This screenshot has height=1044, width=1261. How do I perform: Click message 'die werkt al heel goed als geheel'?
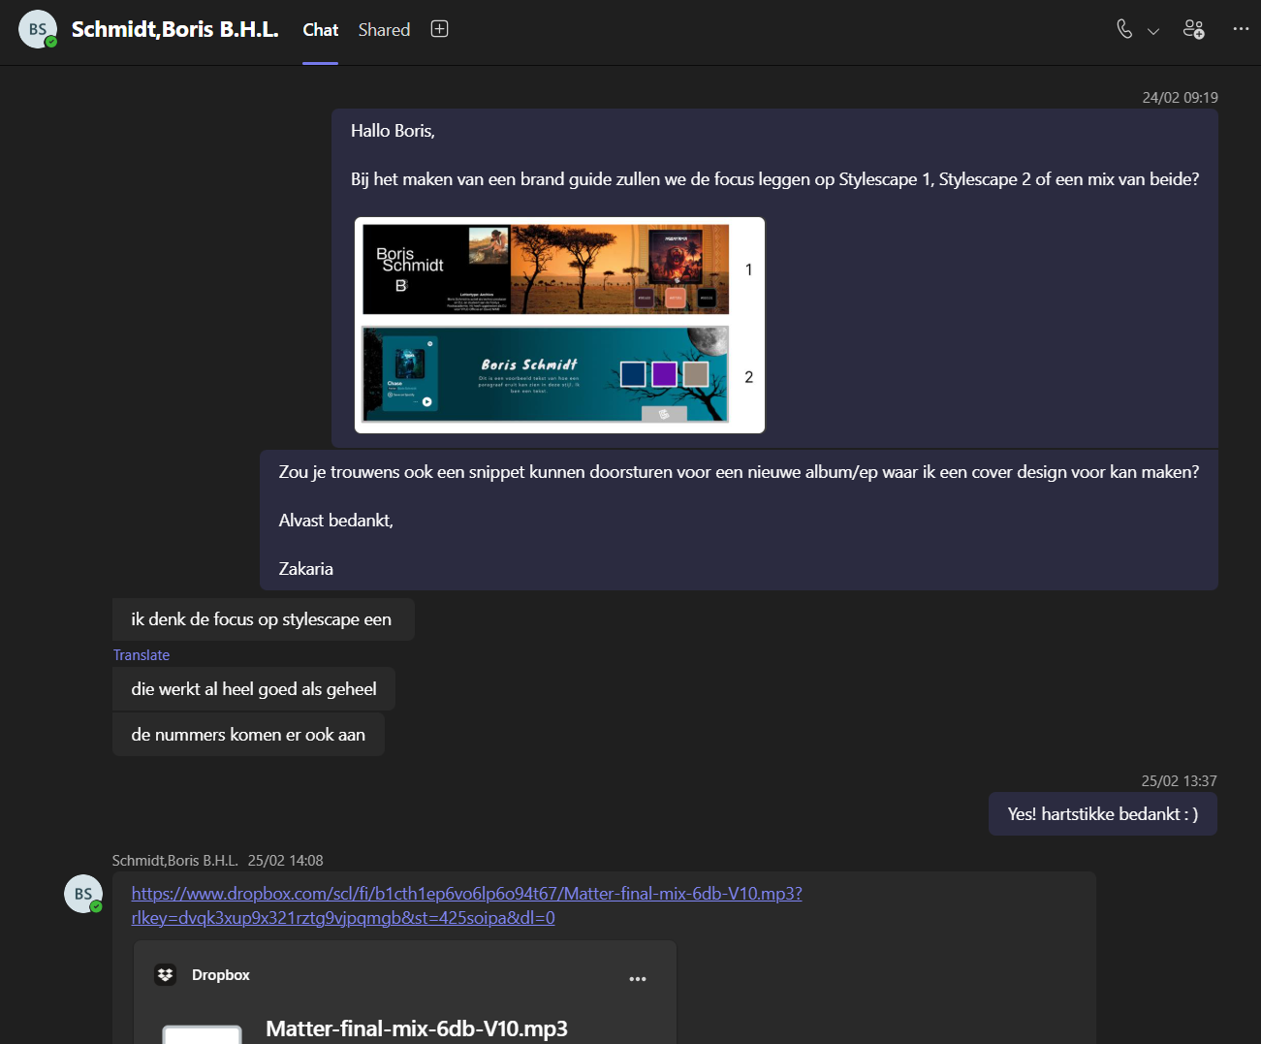254,689
